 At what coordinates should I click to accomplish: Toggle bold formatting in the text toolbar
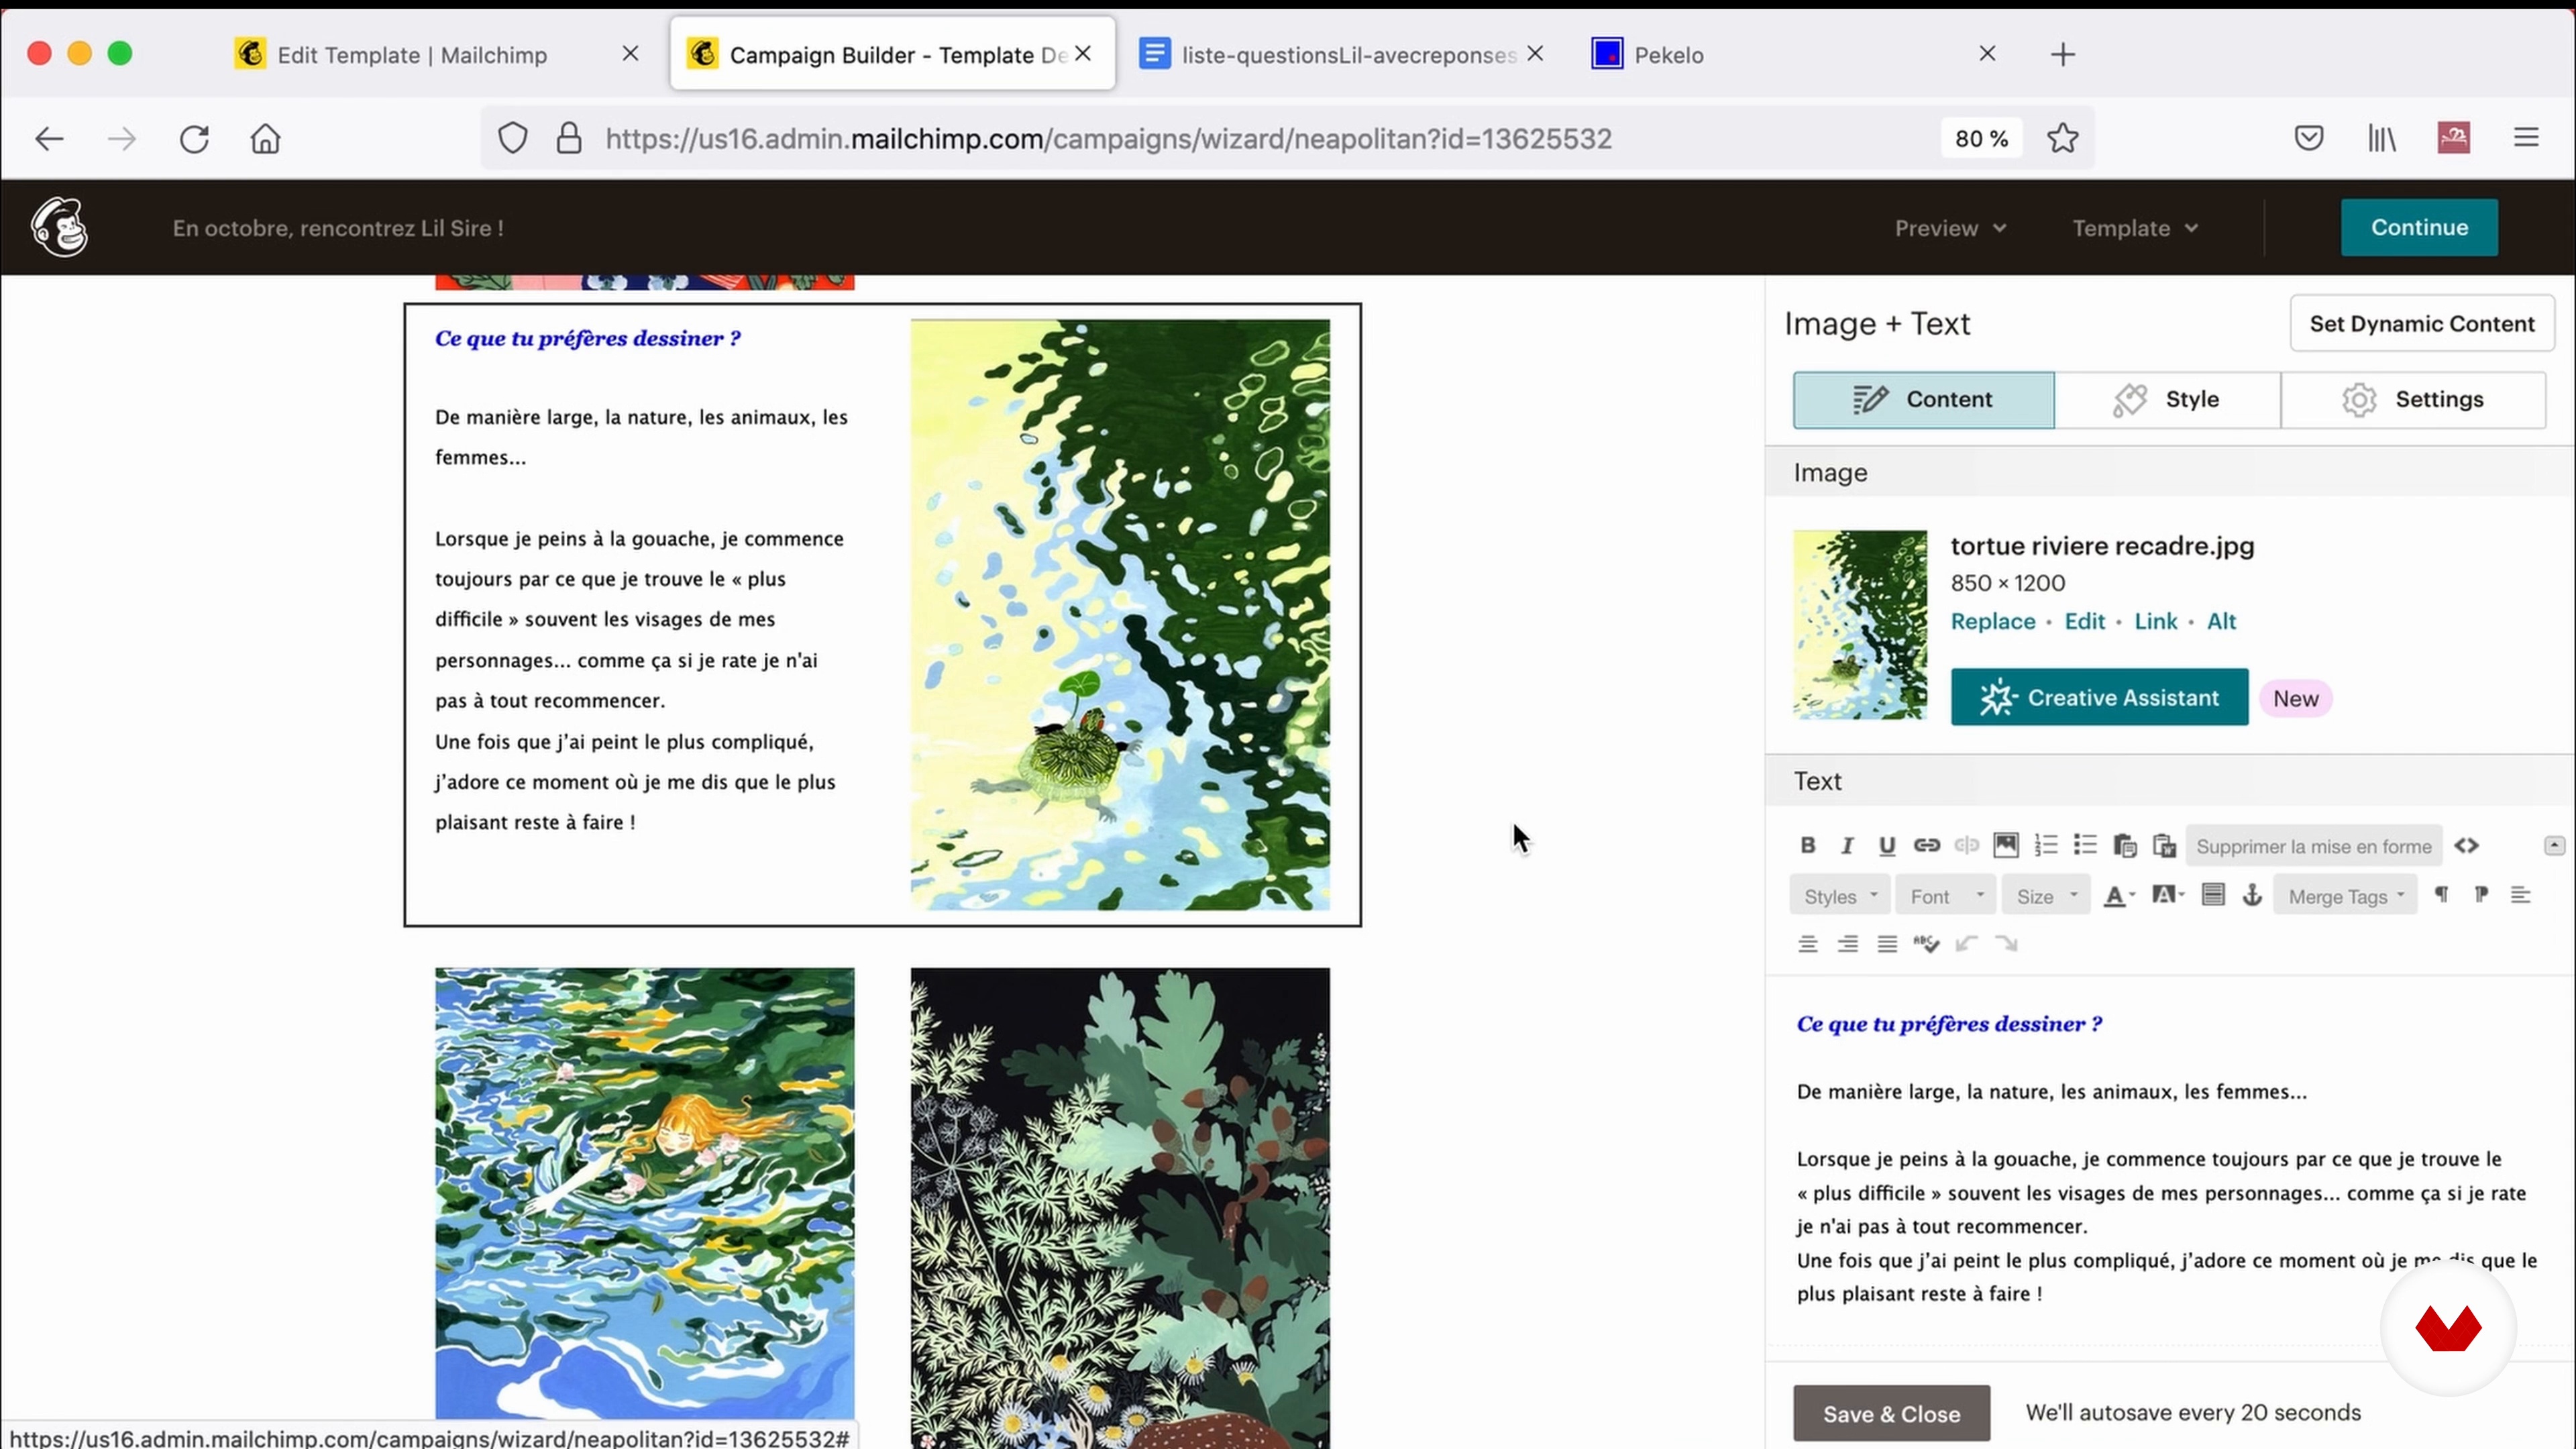click(1807, 846)
